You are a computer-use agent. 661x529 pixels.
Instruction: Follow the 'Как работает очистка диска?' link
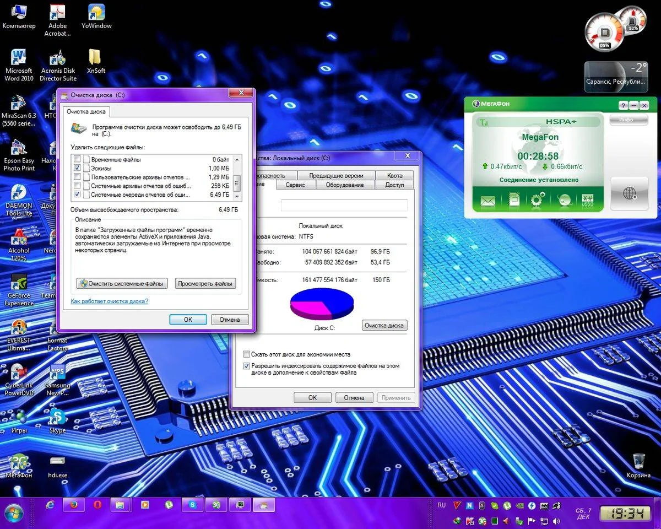pyautogui.click(x=109, y=301)
